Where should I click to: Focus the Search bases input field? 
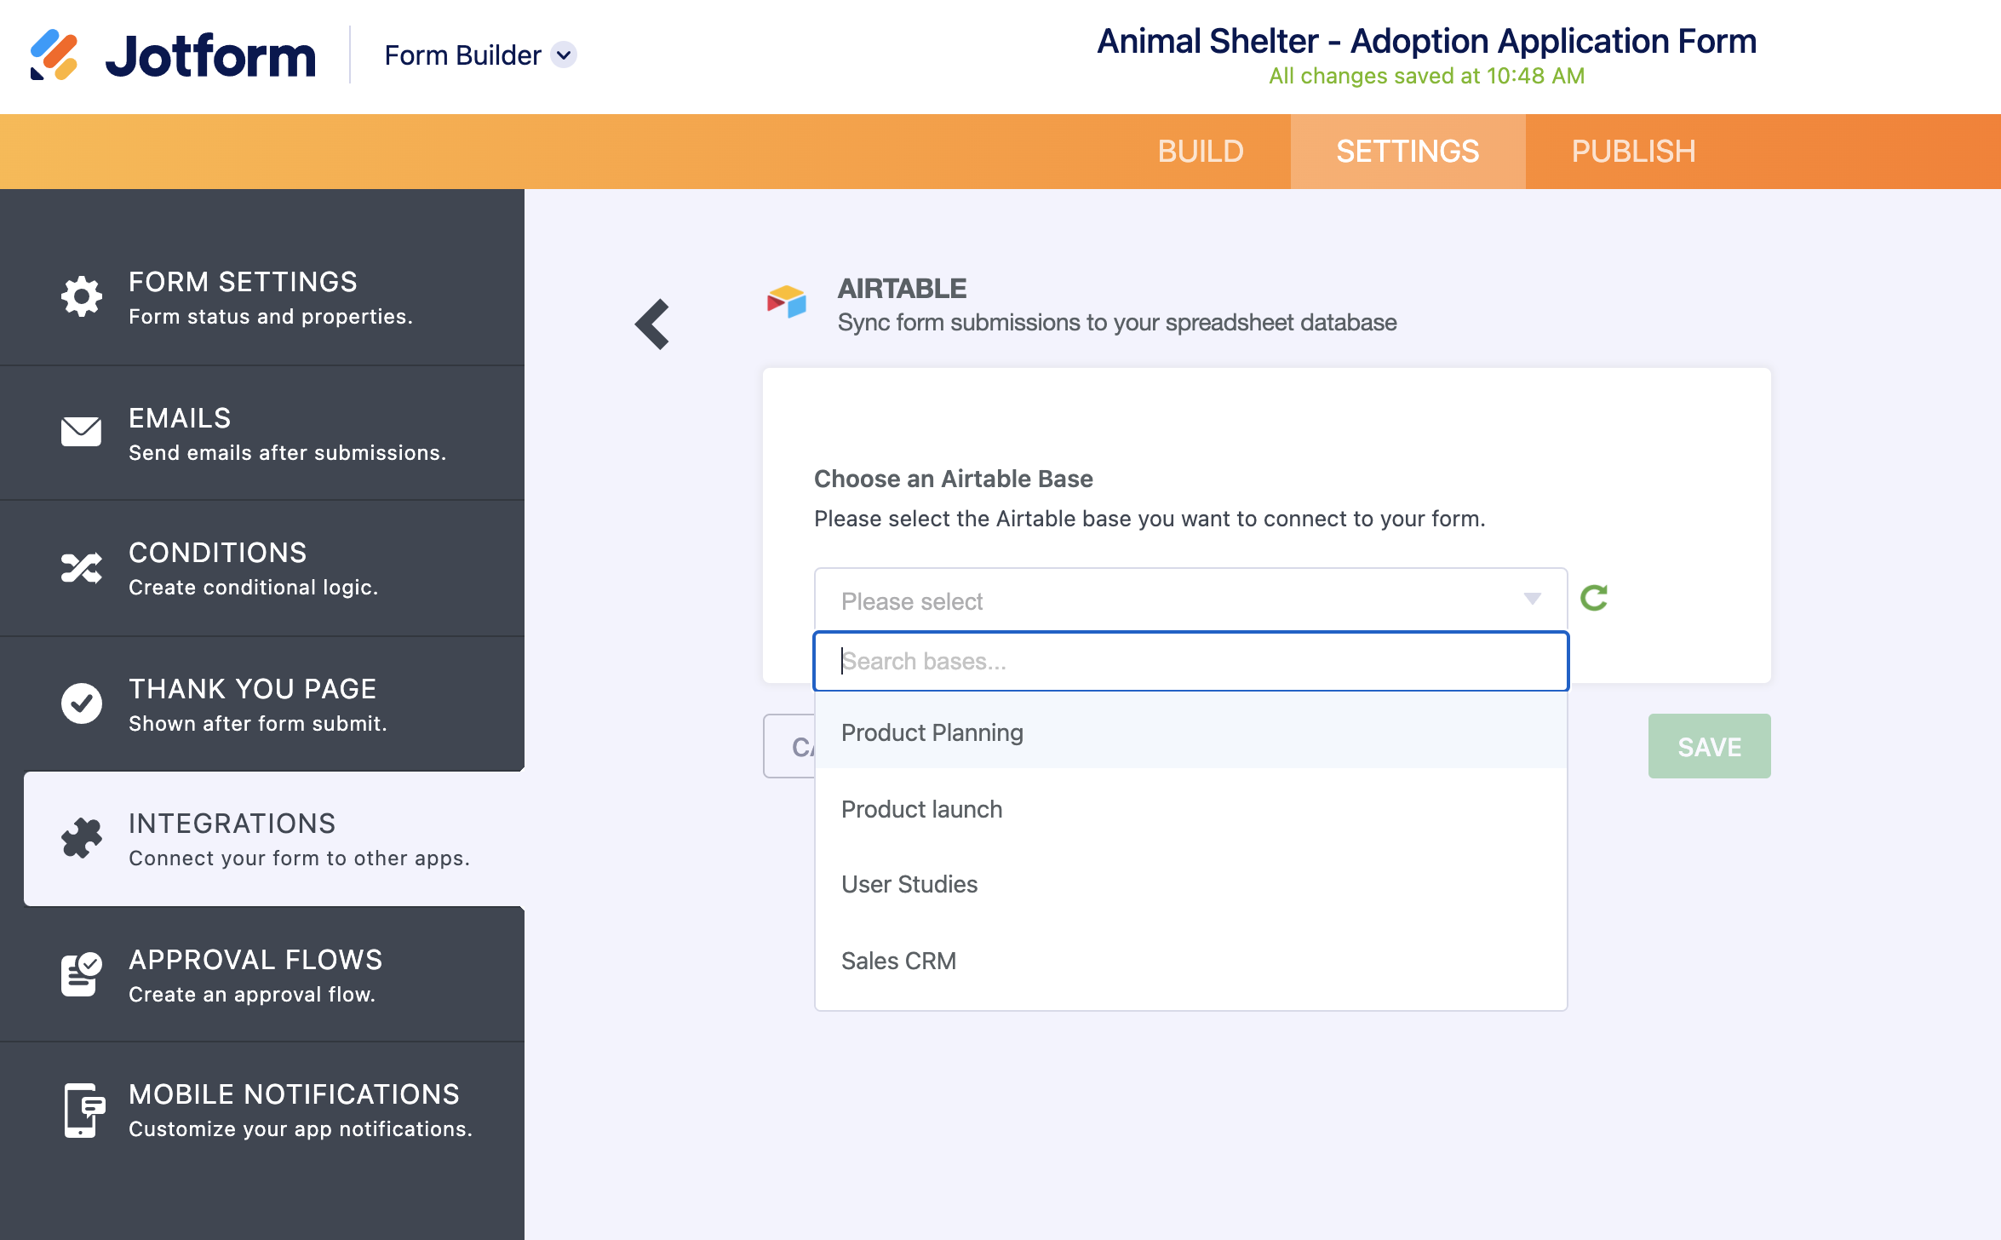tap(1190, 661)
